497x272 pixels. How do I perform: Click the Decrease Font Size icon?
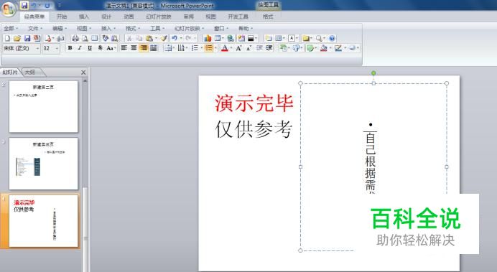point(249,48)
